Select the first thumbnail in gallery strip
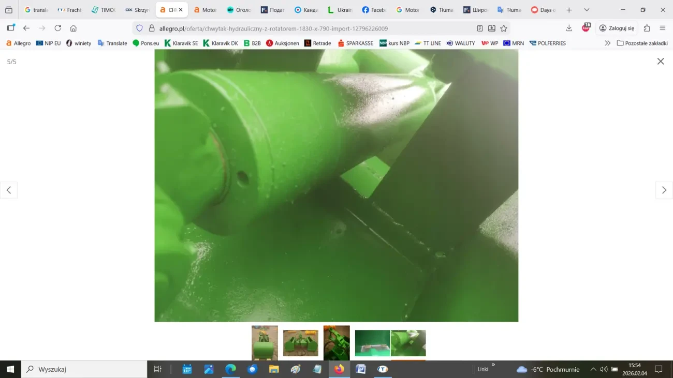Screen dimensions: 673x378 coord(265,342)
